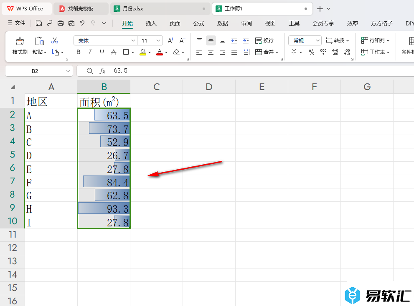Switch to the Formulas (公式) tab
The image size is (414, 306).
click(199, 23)
